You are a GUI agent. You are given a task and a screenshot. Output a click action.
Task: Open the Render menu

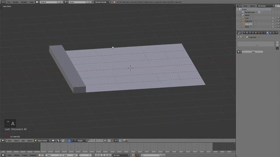pos(16,2)
